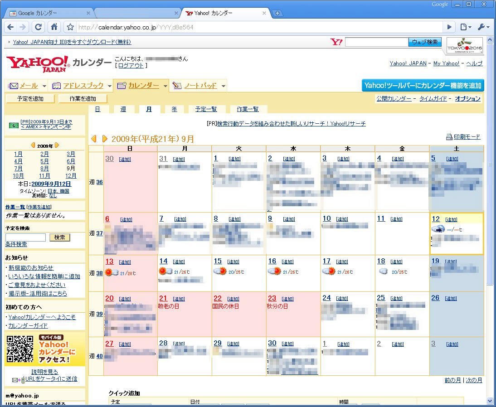Screen dimensions: 496x407
Task: Click the previous year arrow in mini calendar
Action: coord(33,146)
